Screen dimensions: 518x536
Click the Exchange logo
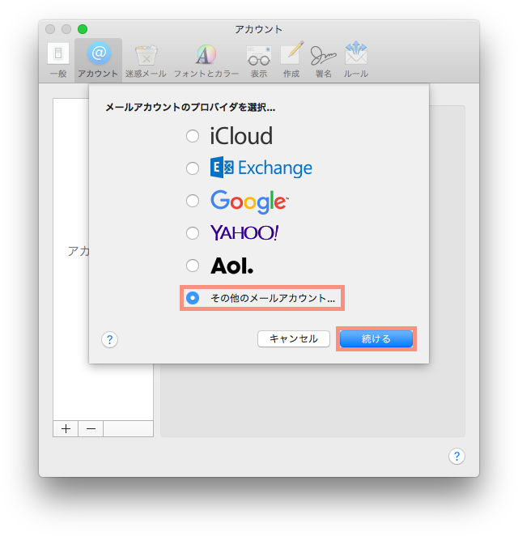(x=261, y=168)
